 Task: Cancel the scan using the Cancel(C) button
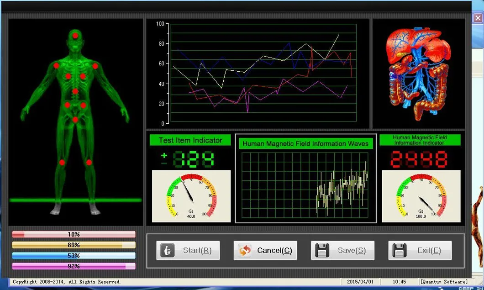coord(265,250)
